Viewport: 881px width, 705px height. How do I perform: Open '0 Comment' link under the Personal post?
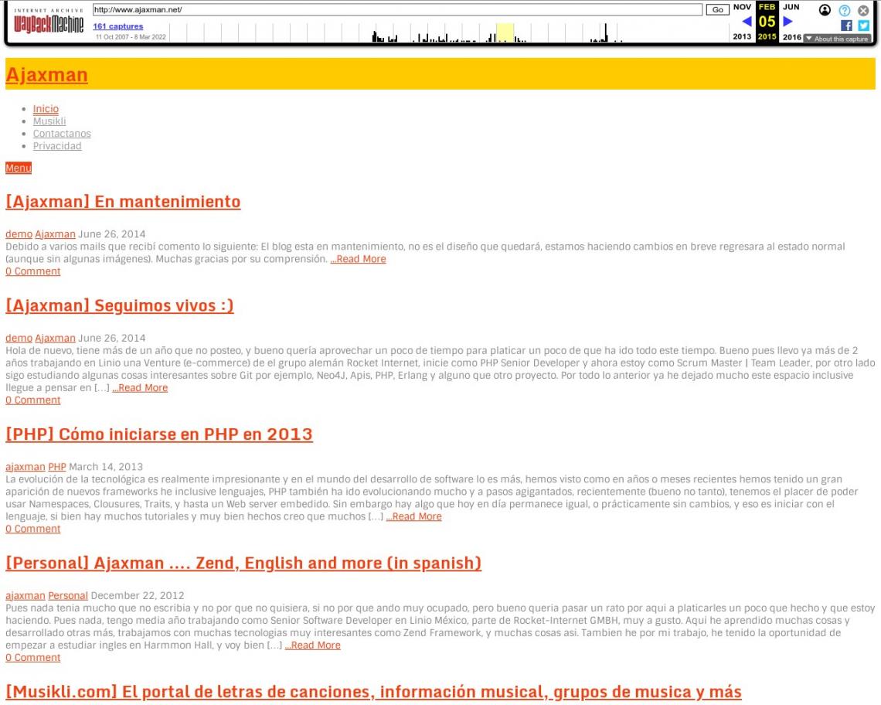(33, 657)
